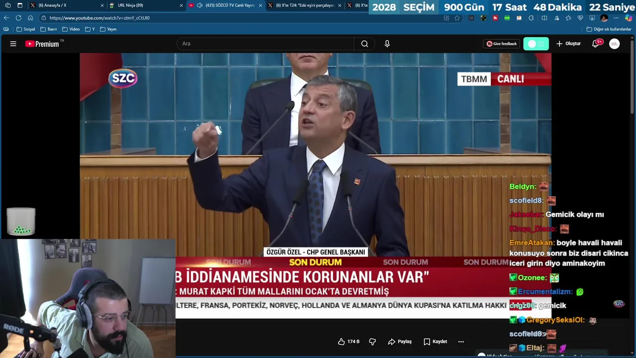Click Kaydet save button
Screen dimensions: 636x358
[435, 342]
